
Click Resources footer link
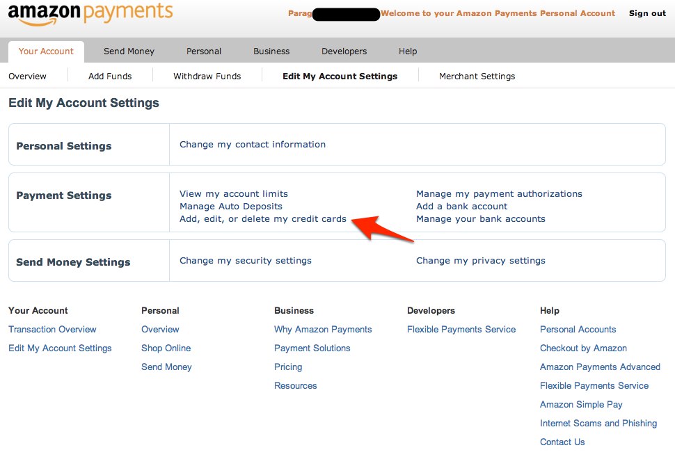coord(295,385)
